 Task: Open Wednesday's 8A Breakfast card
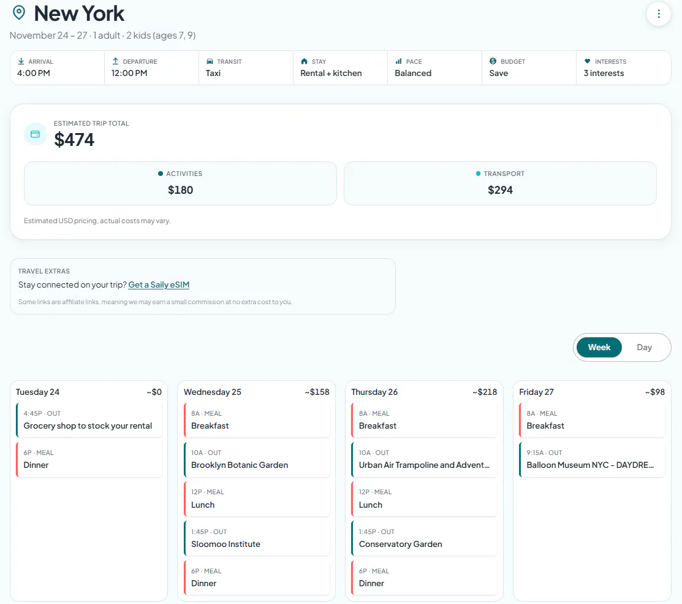click(x=257, y=420)
